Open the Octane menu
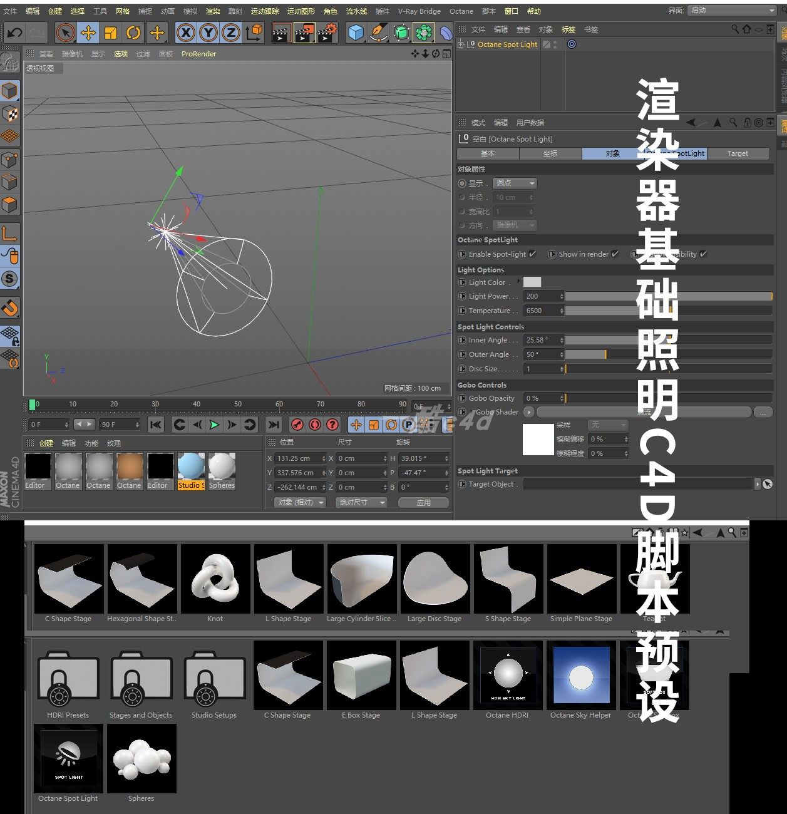The width and height of the screenshot is (787, 814). coord(461,11)
